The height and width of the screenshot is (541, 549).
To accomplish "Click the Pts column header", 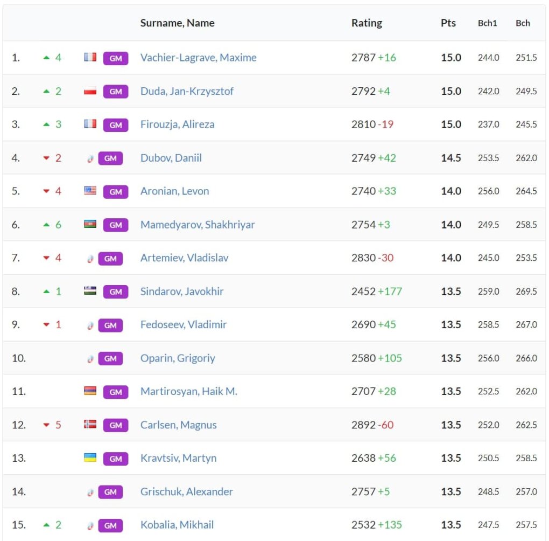I will point(448,23).
